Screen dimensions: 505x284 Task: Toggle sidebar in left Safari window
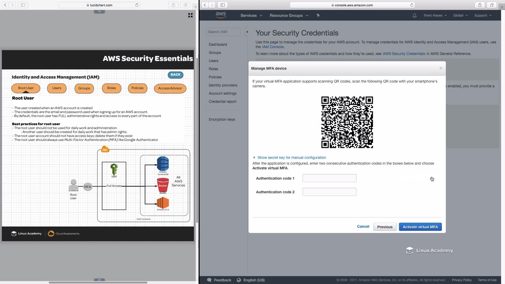coord(23,5)
